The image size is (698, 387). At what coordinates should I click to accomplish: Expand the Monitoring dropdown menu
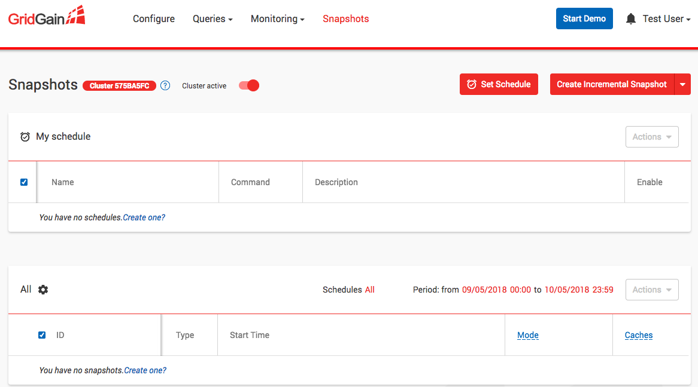[277, 19]
